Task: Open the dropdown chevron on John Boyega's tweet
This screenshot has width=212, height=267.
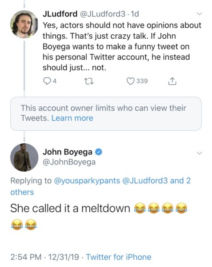Action: 199,153
